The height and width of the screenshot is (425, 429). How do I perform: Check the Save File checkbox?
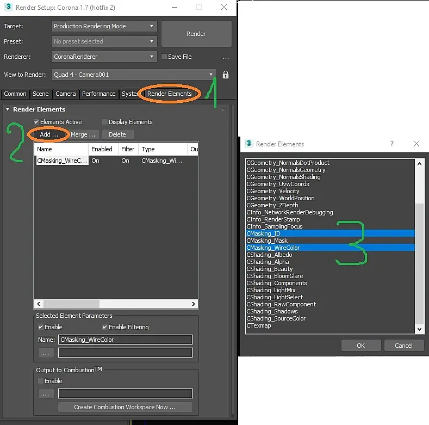[164, 57]
